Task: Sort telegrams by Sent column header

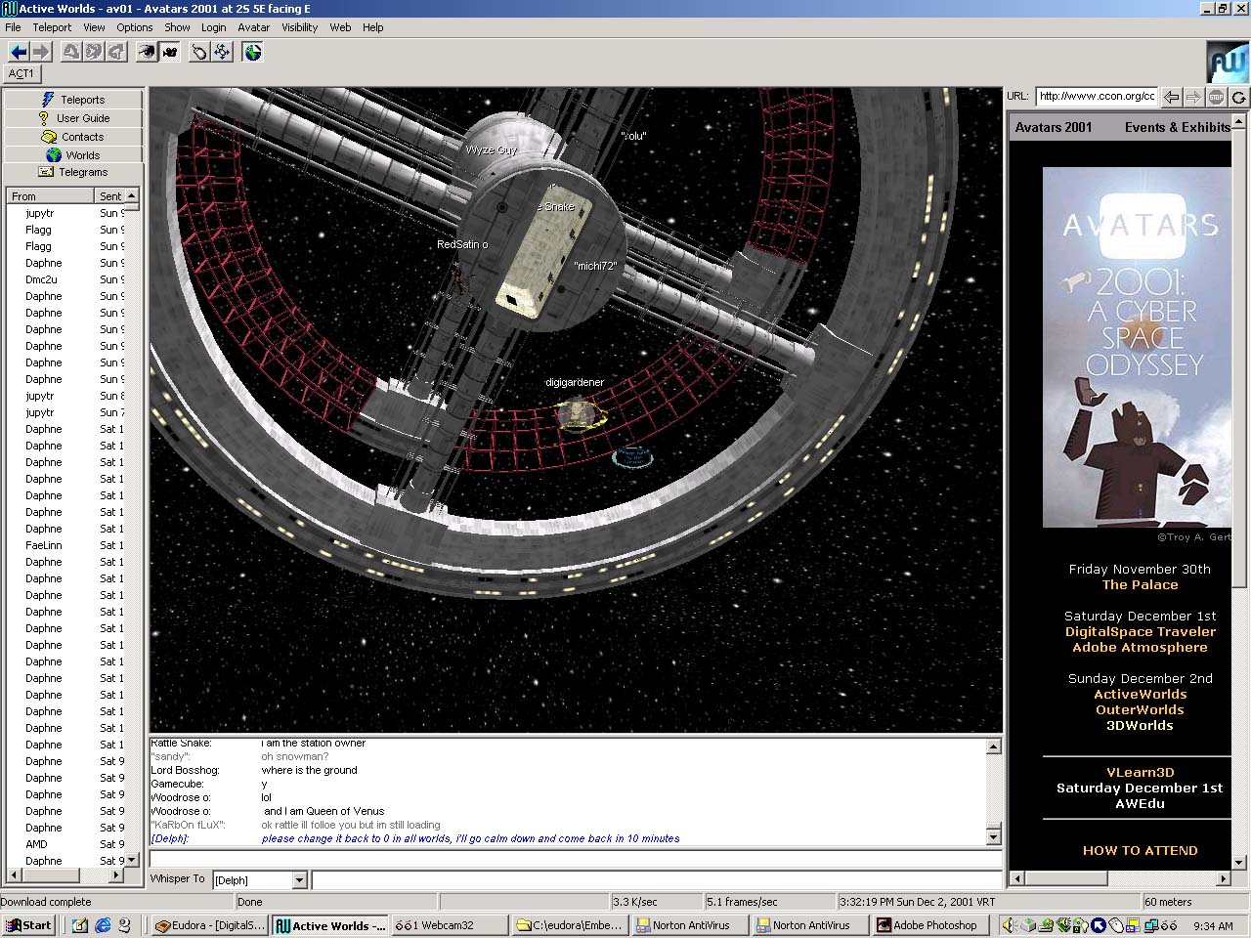Action: pos(110,196)
